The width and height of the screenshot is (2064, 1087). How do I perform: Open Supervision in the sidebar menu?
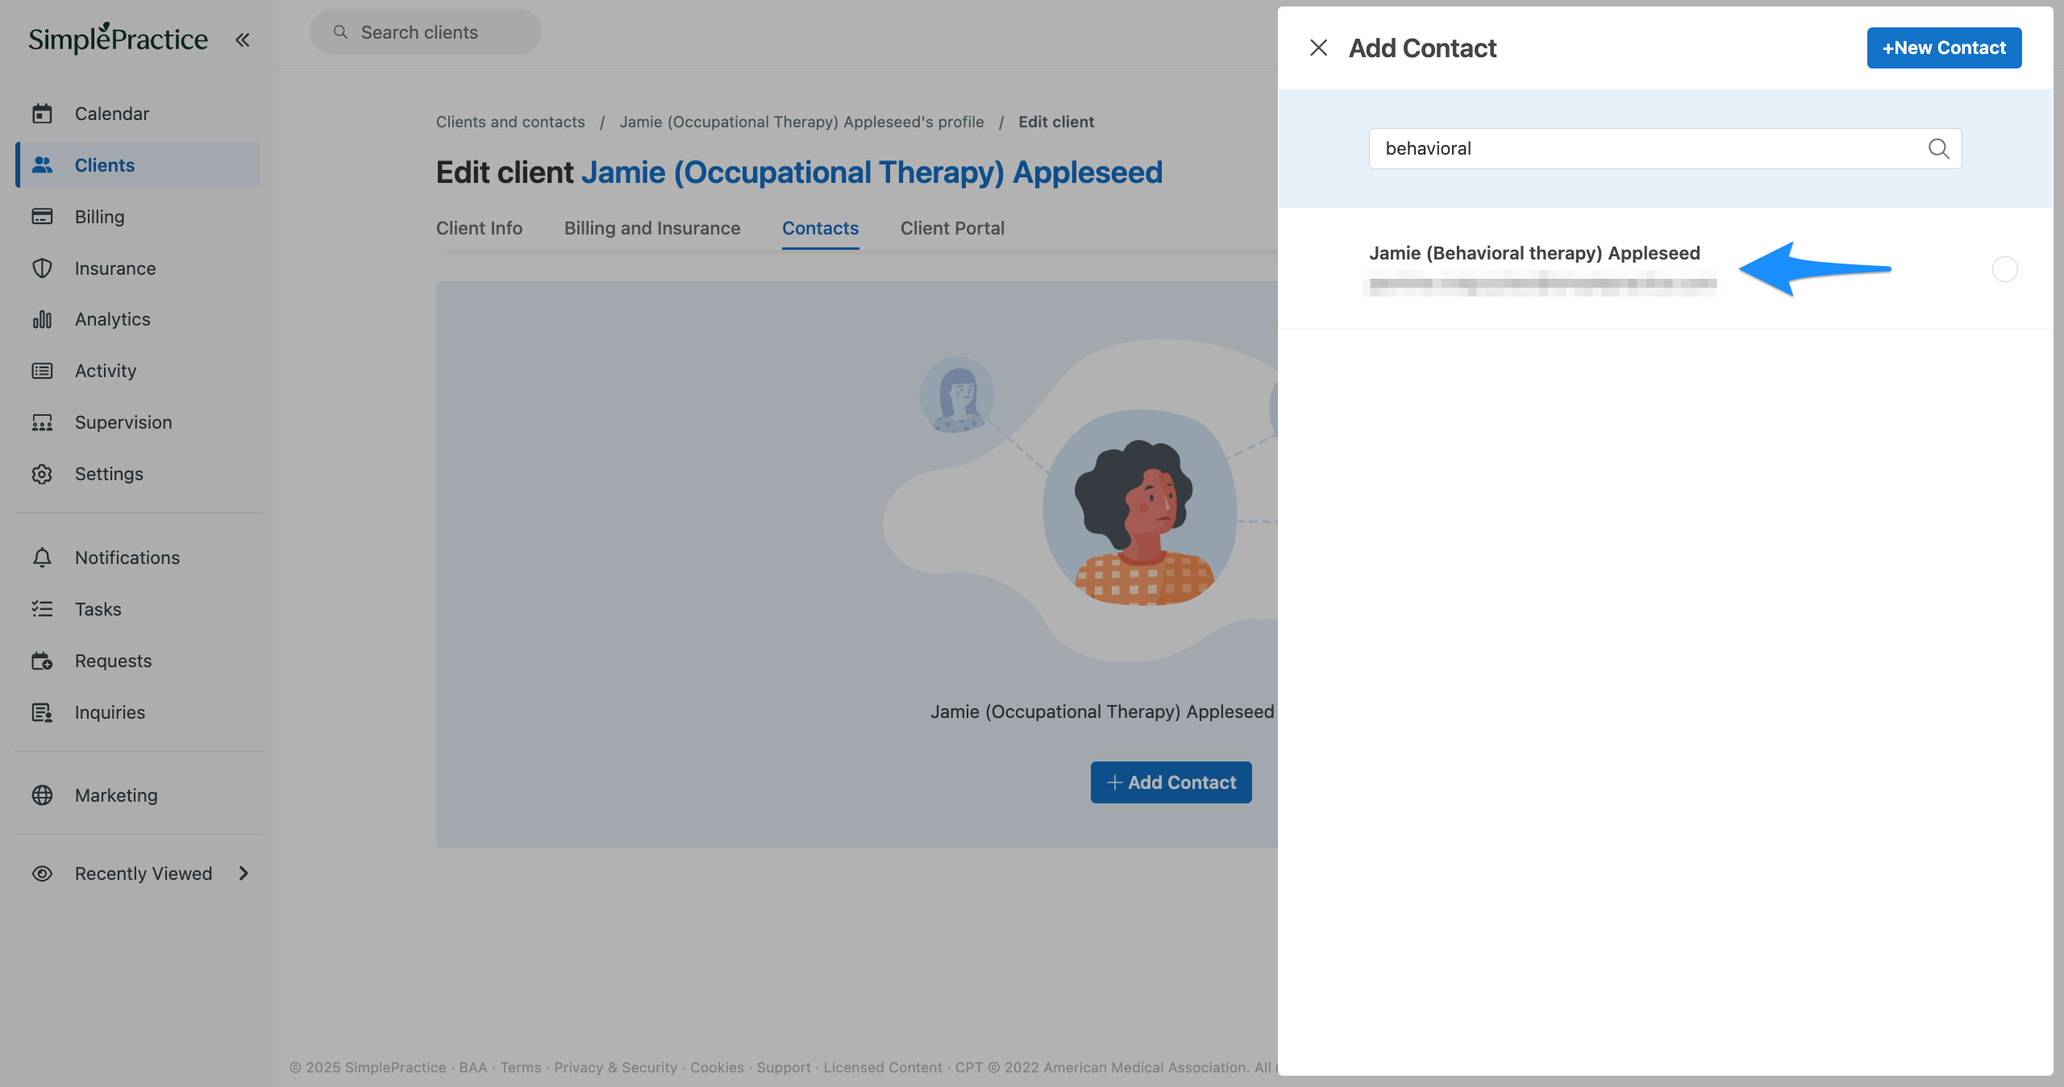coord(138,422)
